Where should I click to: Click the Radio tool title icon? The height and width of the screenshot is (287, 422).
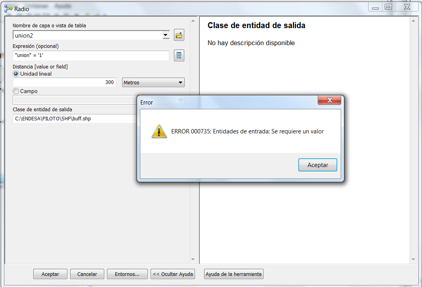click(x=8, y=9)
